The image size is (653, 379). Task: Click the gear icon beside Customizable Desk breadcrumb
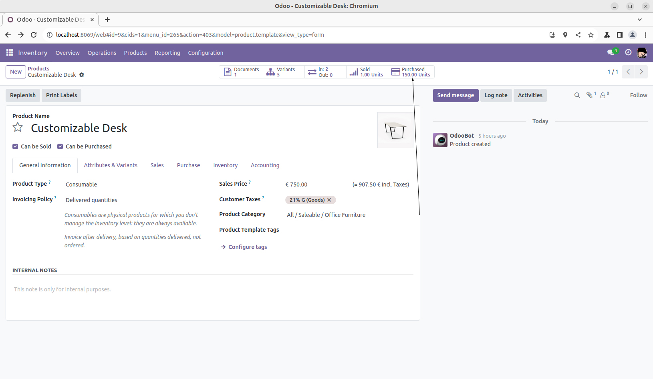[82, 75]
